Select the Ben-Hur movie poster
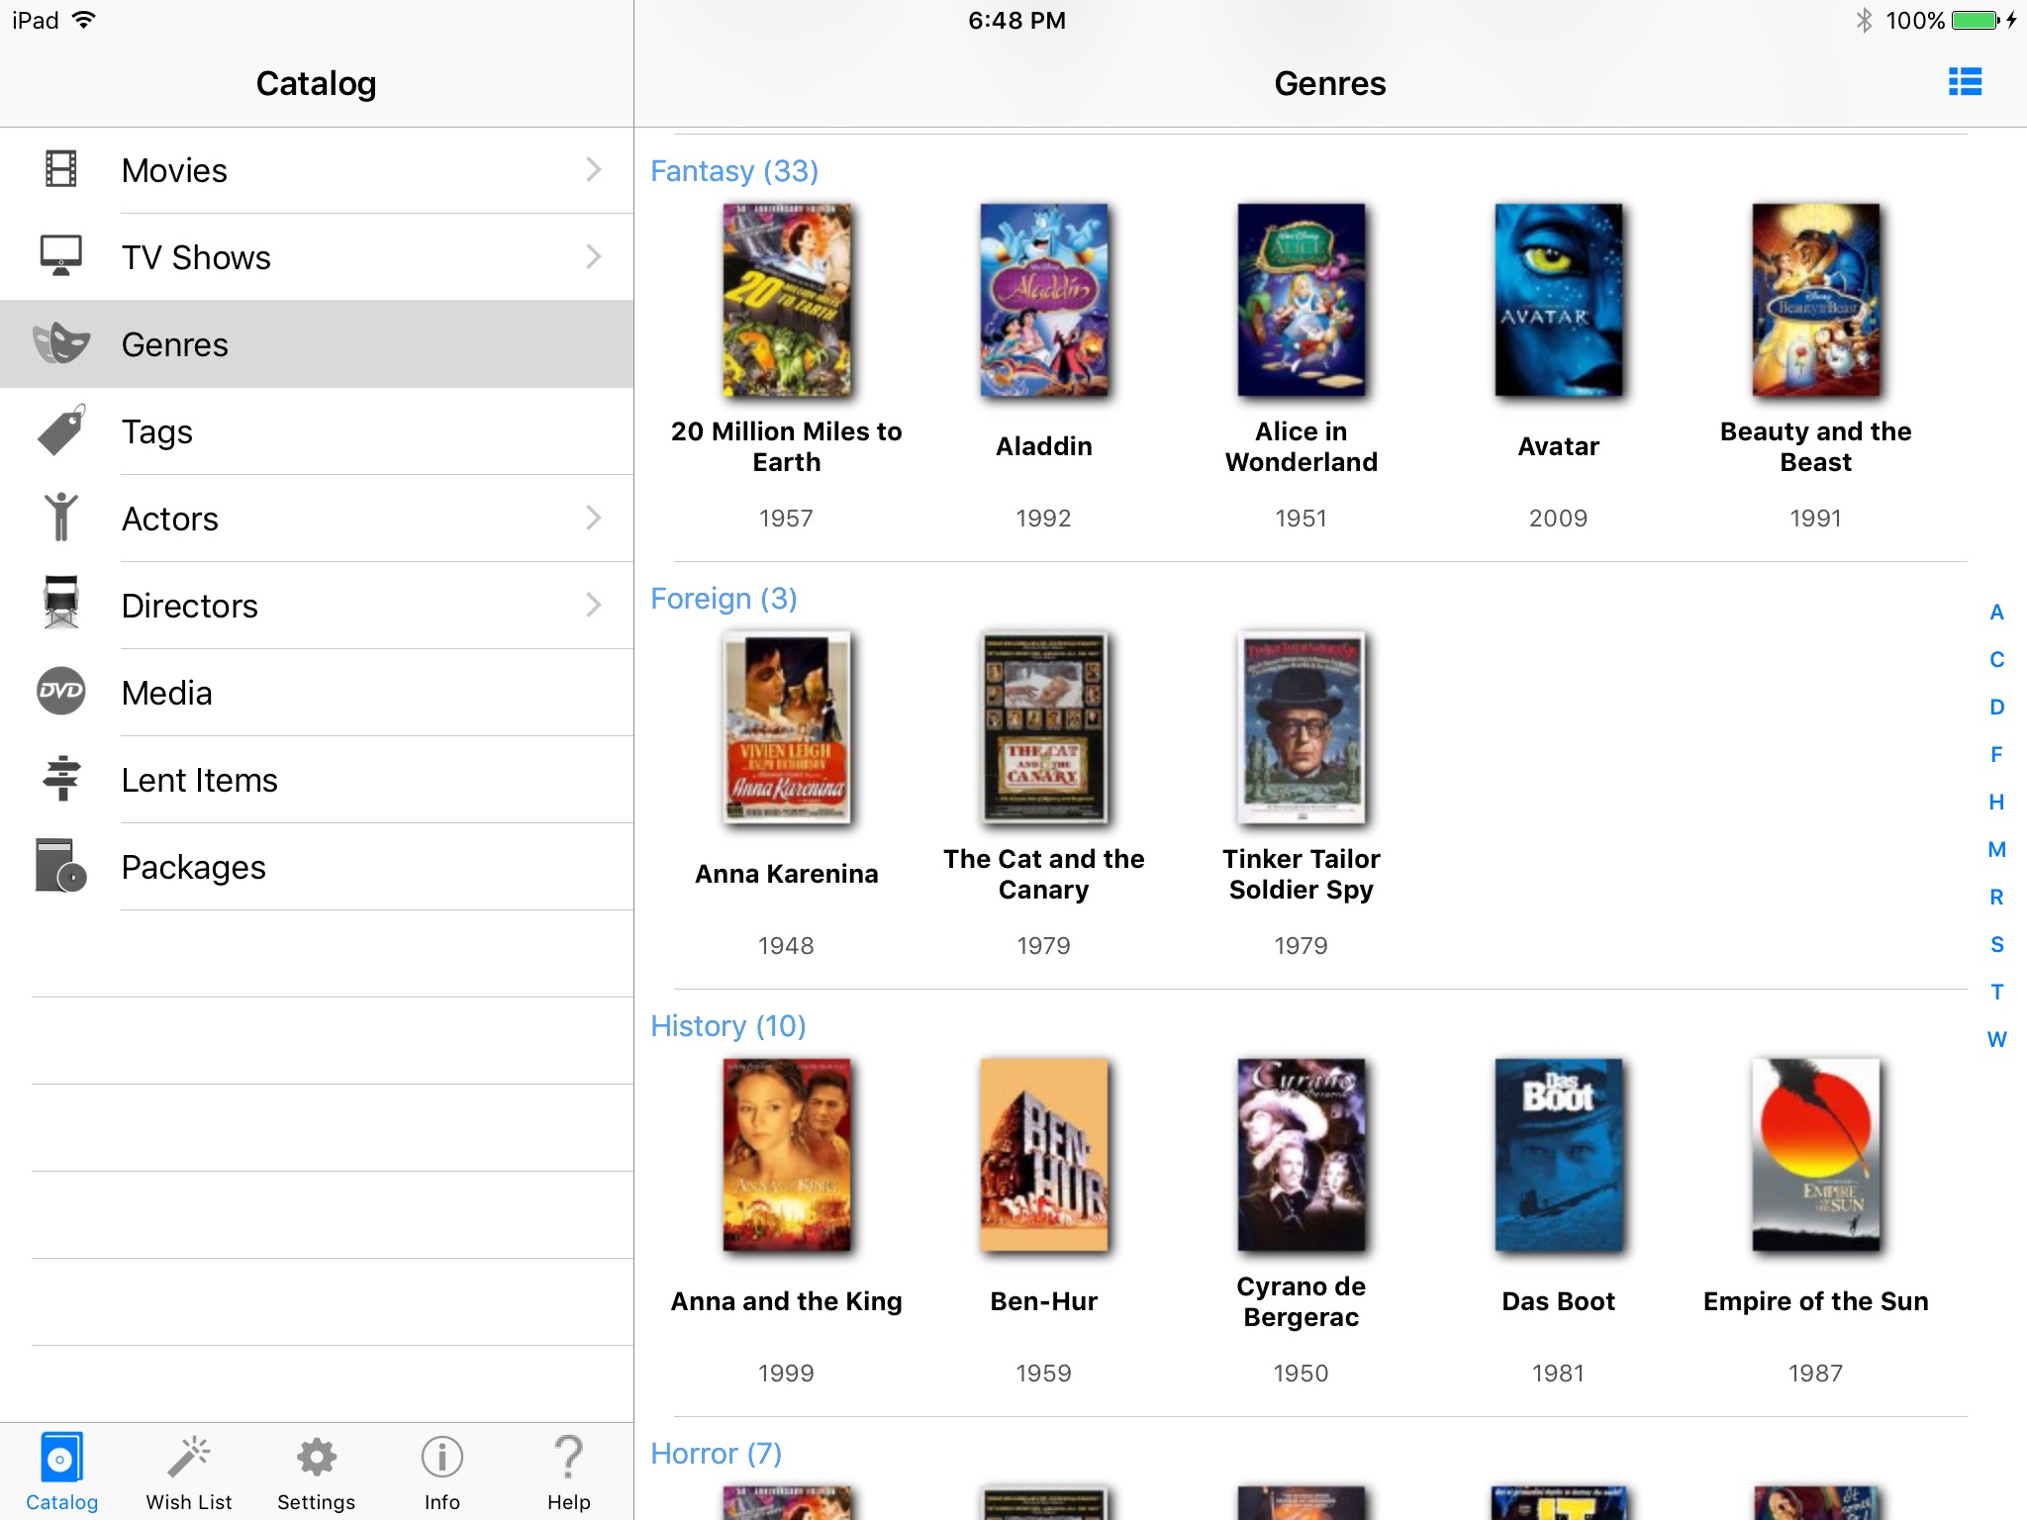Viewport: 2027px width, 1520px height. [1044, 1155]
